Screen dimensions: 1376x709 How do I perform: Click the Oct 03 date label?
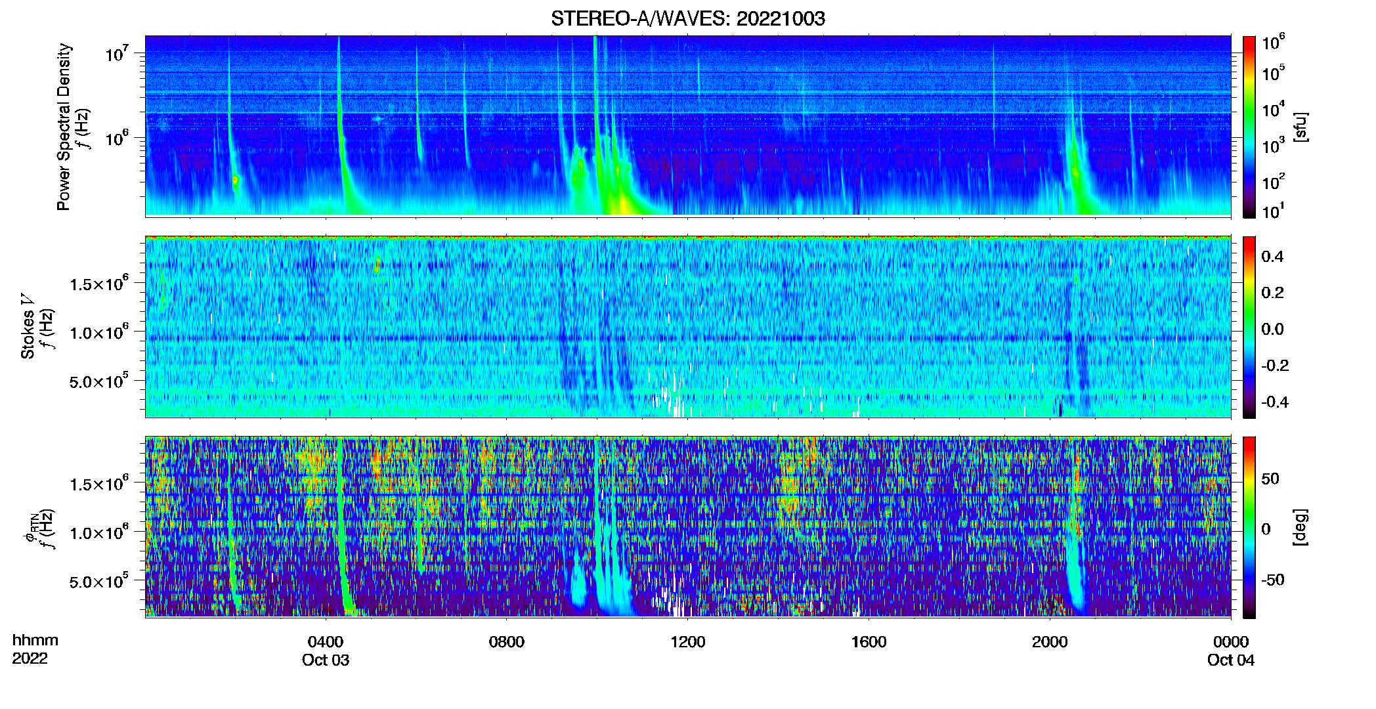[326, 660]
